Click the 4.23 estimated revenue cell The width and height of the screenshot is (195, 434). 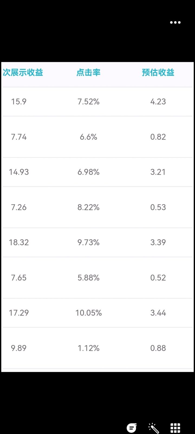(158, 102)
